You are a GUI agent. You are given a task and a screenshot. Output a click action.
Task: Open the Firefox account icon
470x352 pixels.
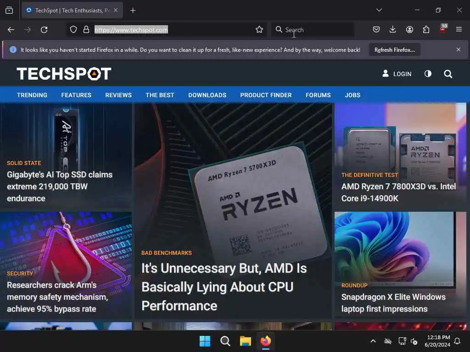click(409, 29)
